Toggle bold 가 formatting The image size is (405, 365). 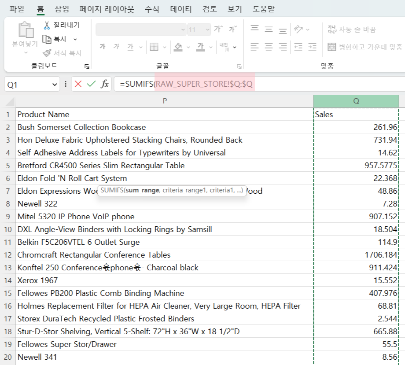[x=103, y=47]
